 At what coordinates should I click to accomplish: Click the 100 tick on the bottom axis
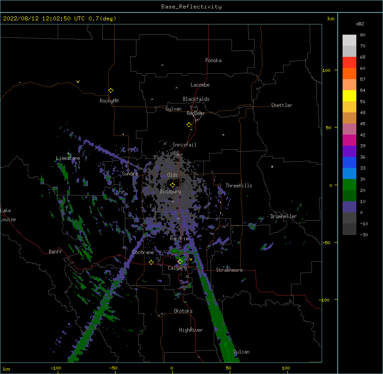286,368
